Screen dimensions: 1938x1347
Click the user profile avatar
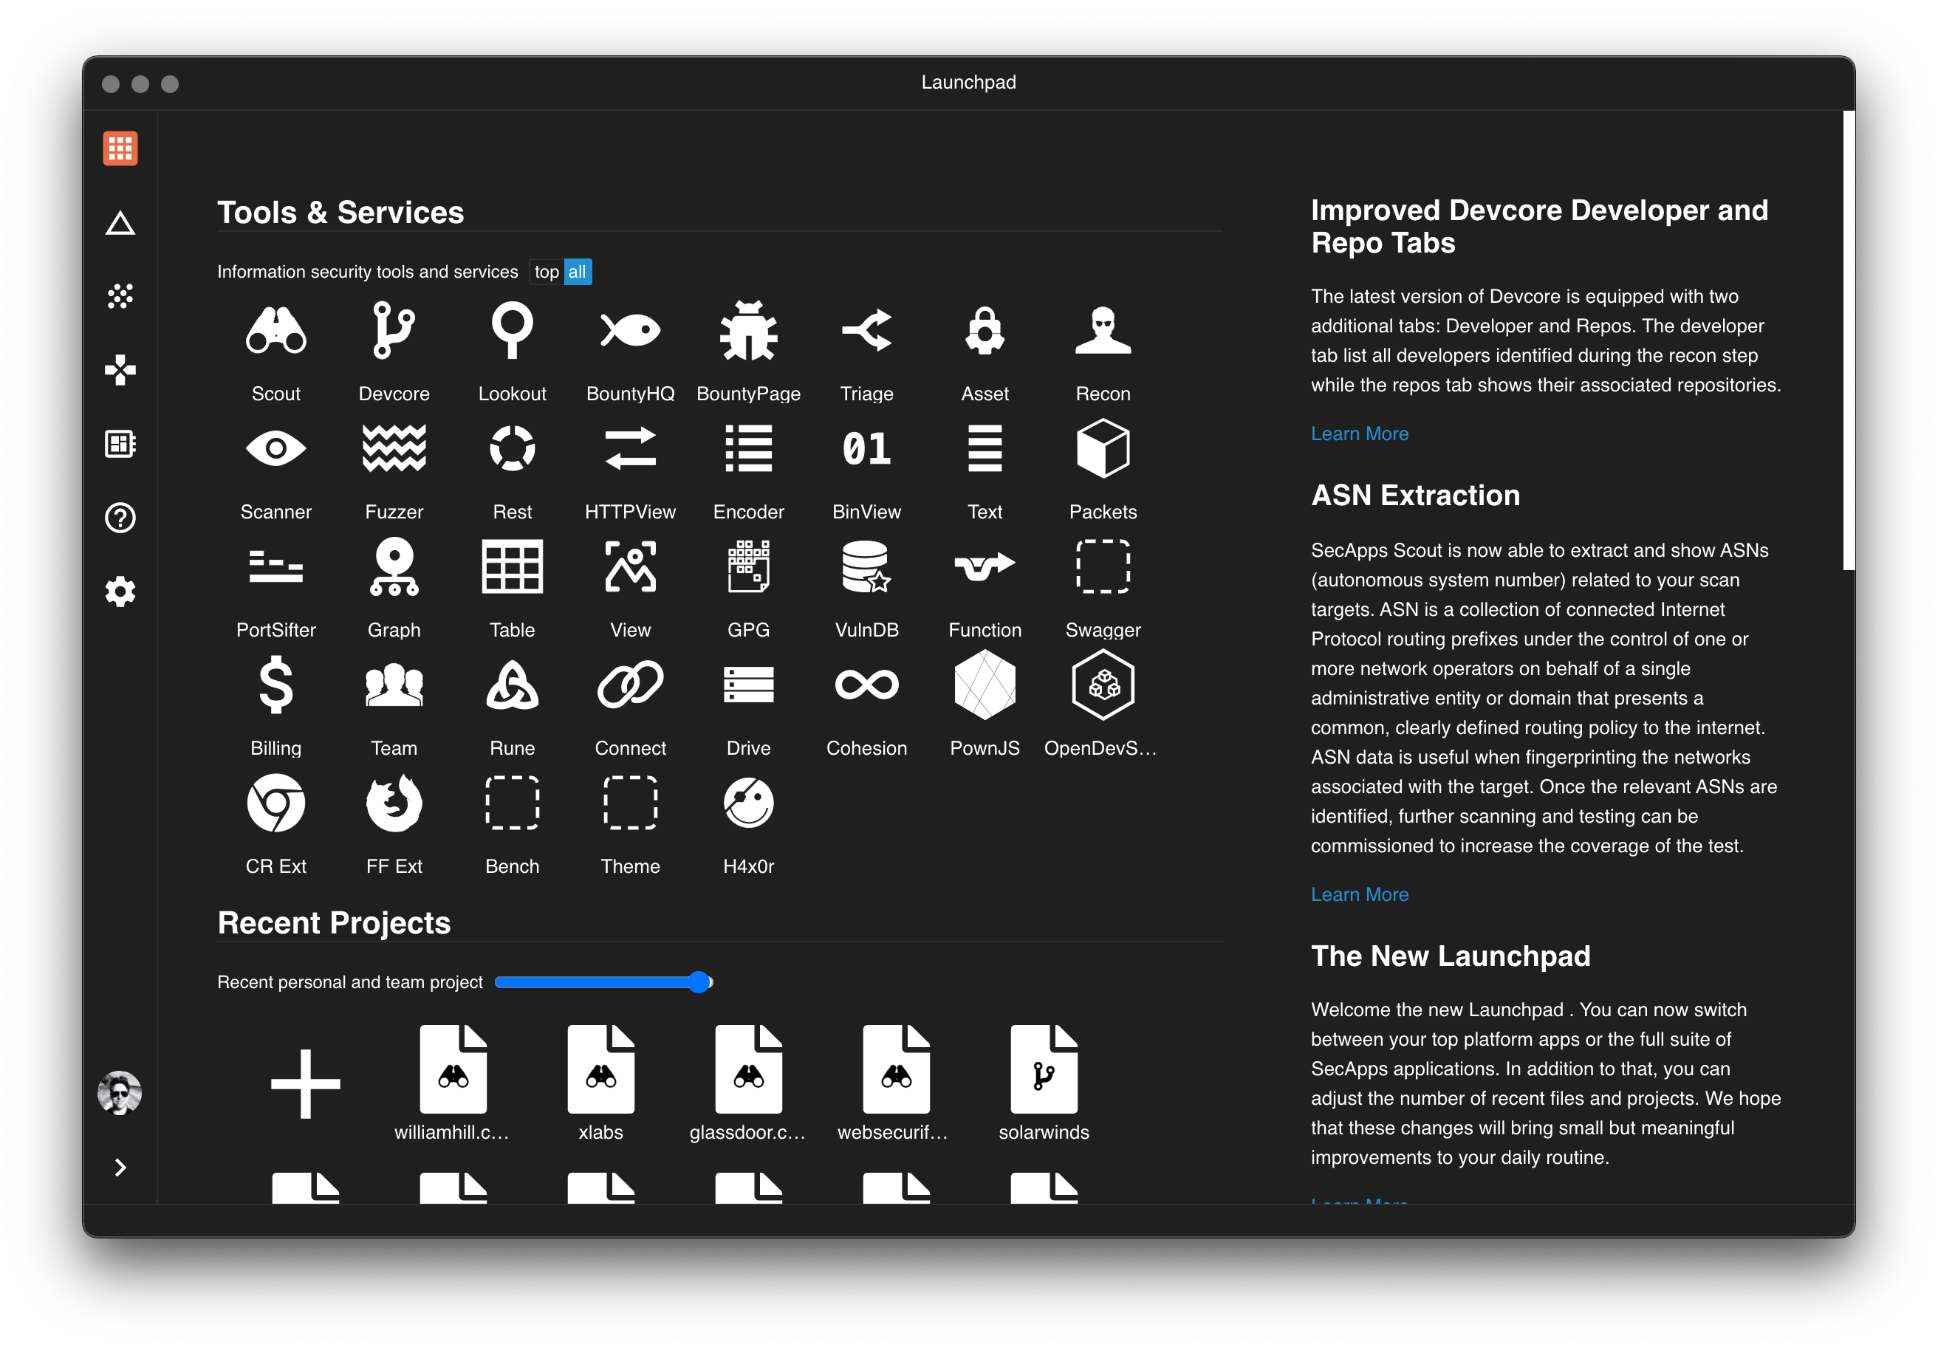click(x=120, y=1094)
